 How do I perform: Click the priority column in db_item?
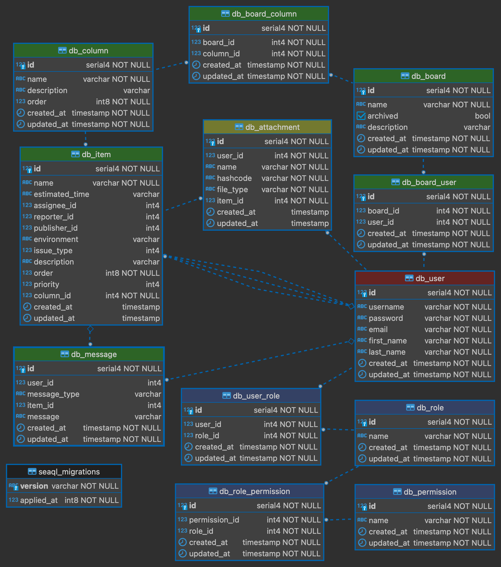[91, 284]
